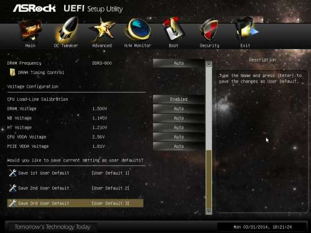Click the 1.145V NB voltage value
This screenshot has height=233, width=311.
(100, 118)
